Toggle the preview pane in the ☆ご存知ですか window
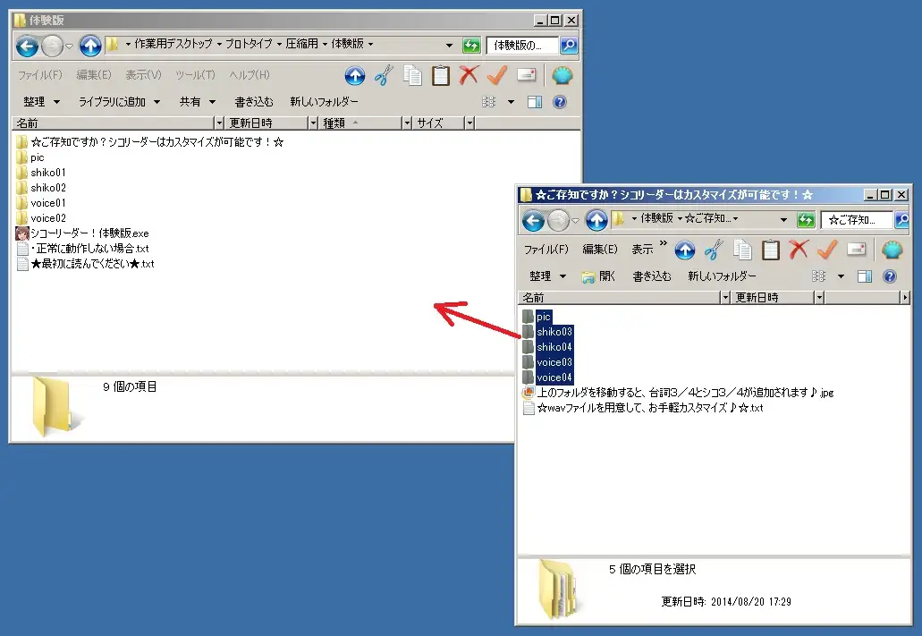The width and height of the screenshot is (922, 636). coord(865,276)
